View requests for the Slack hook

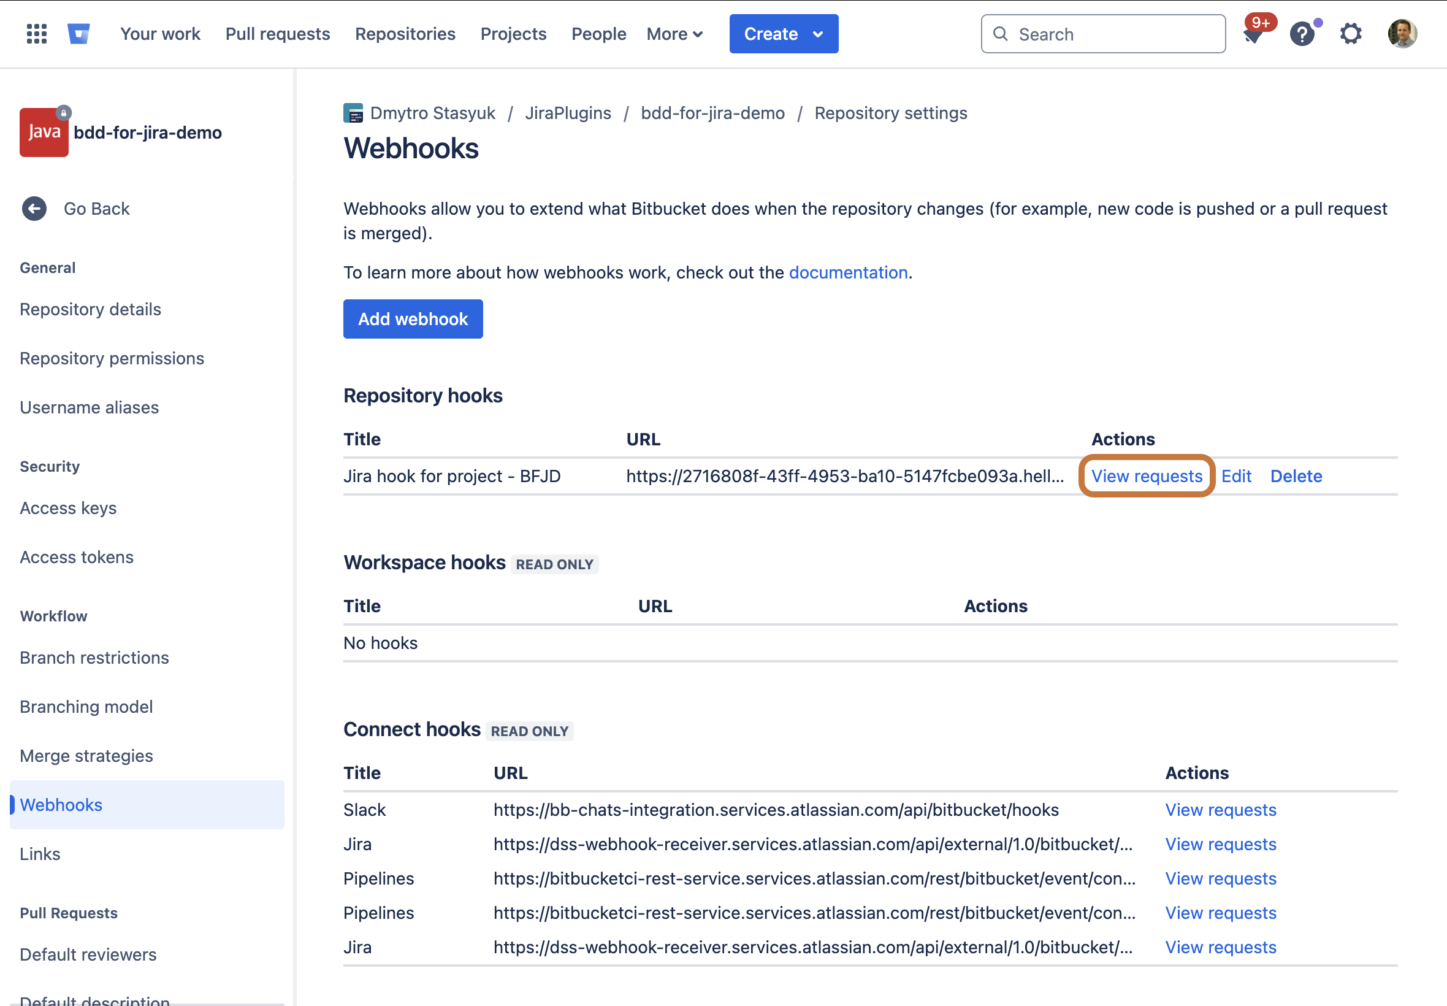click(x=1220, y=810)
